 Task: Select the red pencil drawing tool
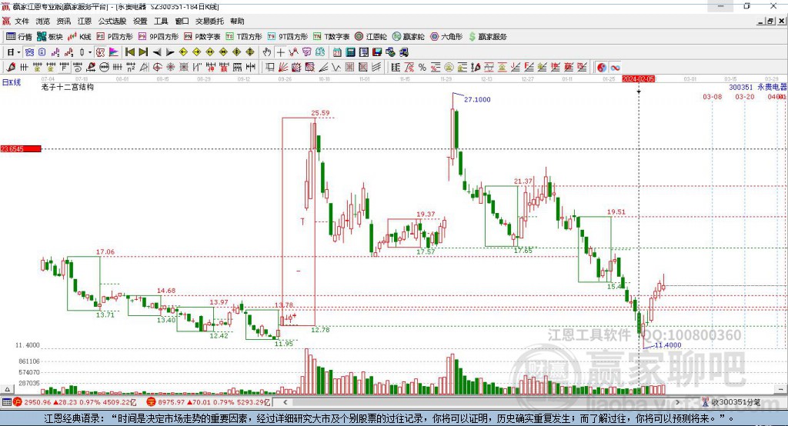tap(11, 68)
